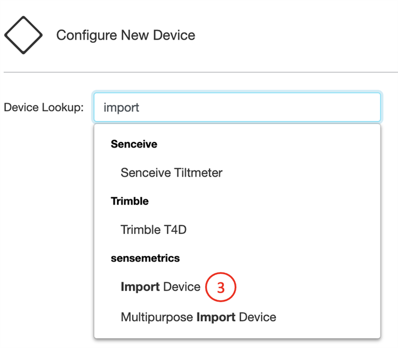Screen dimensions: 398x348
Task: Click the divider line under the heading
Action: coord(201,72)
